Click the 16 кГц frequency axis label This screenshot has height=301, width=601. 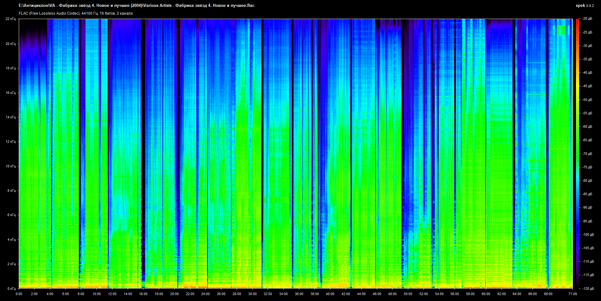[10, 93]
